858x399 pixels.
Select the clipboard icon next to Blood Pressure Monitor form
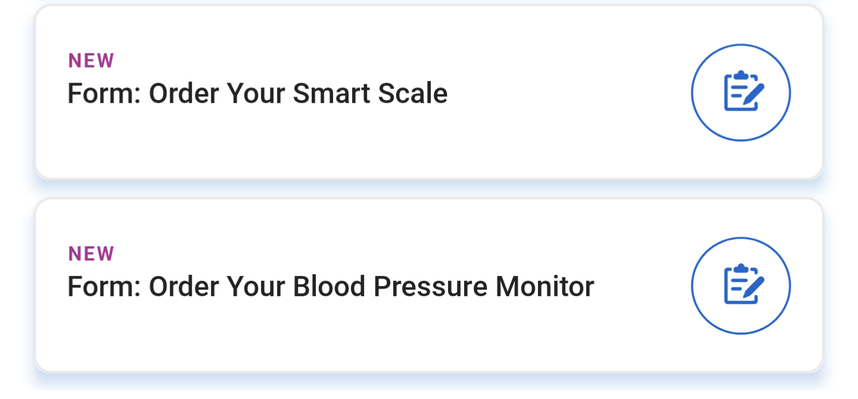[741, 285]
